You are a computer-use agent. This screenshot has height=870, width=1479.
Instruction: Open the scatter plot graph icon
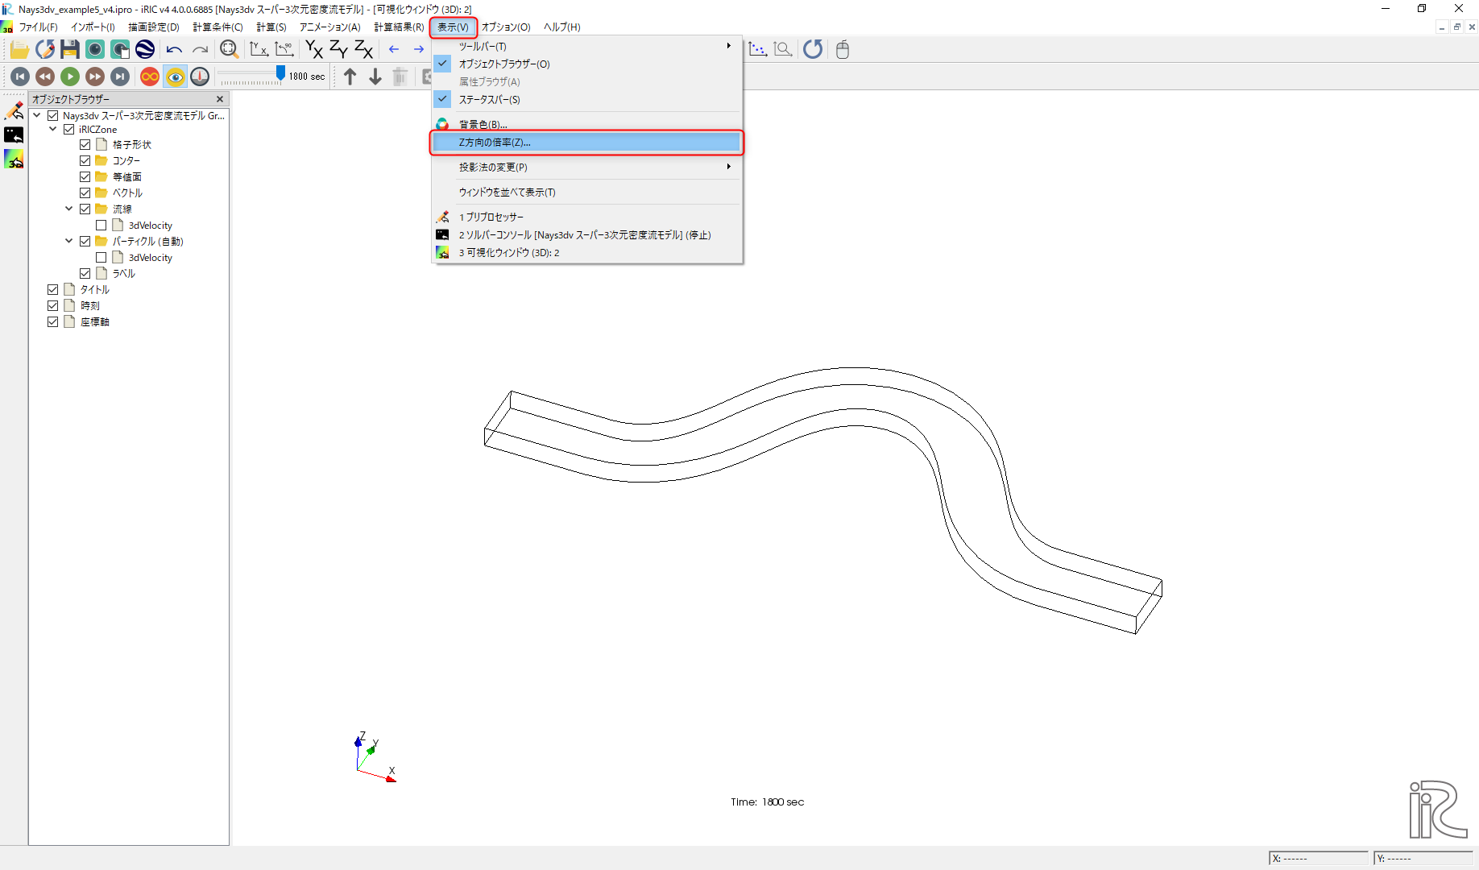tap(757, 50)
